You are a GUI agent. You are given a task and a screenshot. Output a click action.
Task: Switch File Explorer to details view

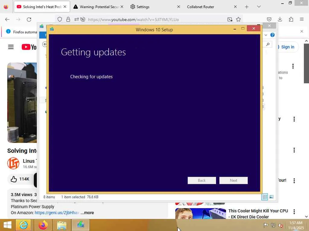pyautogui.click(x=265, y=197)
